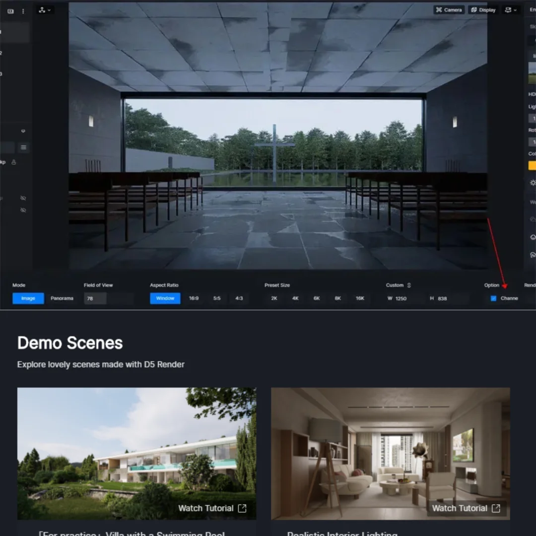
Task: Choose the 4K preset size
Action: (295, 298)
